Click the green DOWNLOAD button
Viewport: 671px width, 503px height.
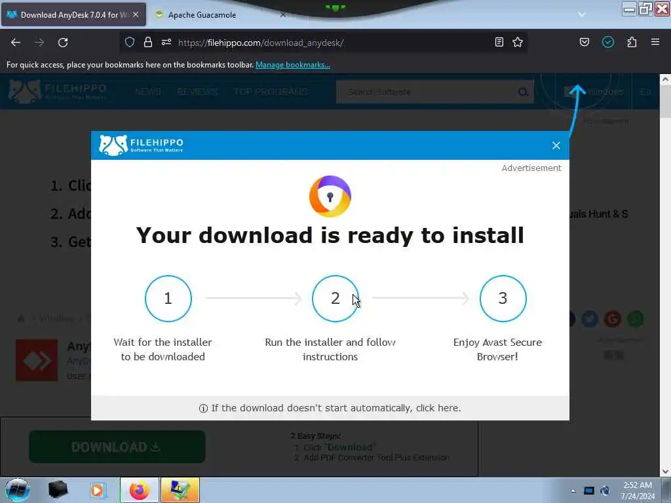coord(117,447)
